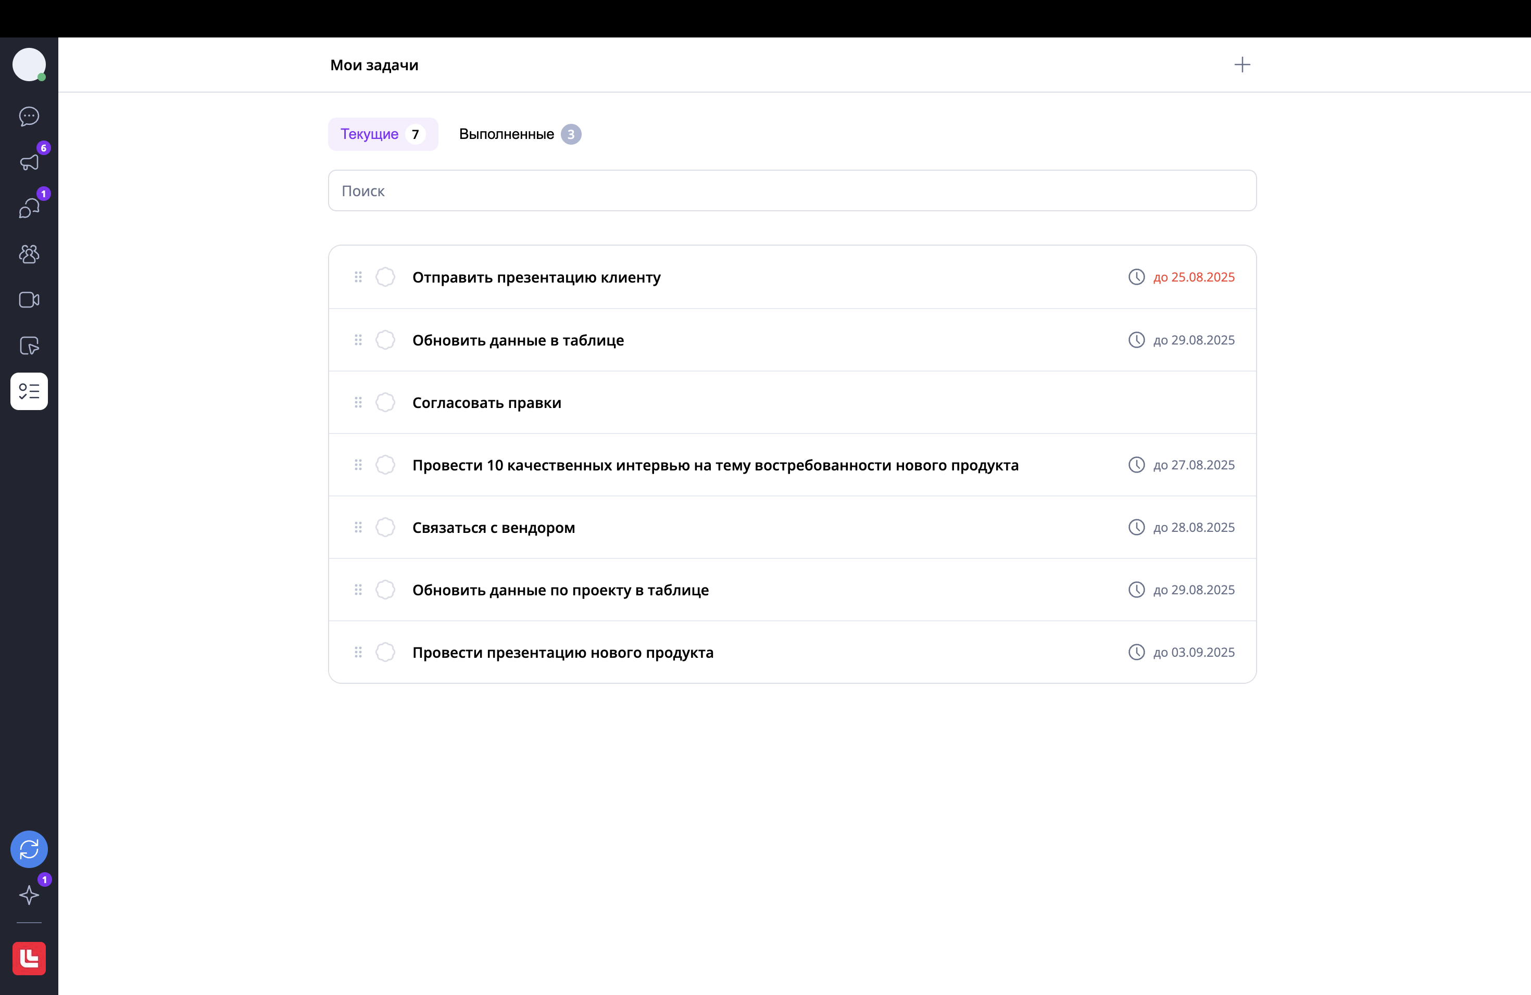Open the sparkle icon with 1 badge
The height and width of the screenshot is (995, 1531).
tap(29, 895)
